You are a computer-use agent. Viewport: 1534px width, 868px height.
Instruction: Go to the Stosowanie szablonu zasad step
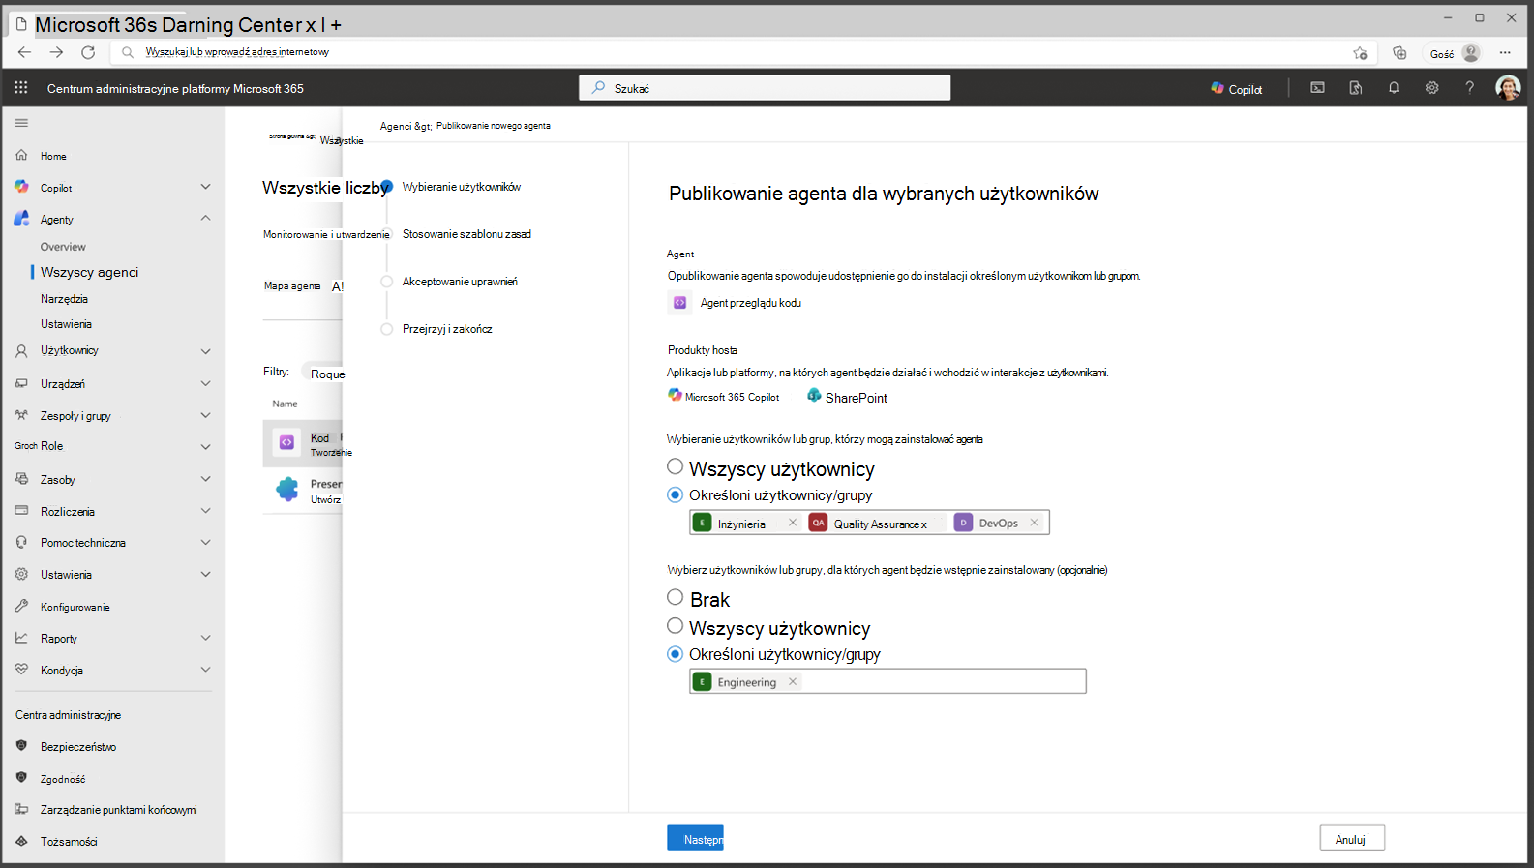pyautogui.click(x=466, y=234)
